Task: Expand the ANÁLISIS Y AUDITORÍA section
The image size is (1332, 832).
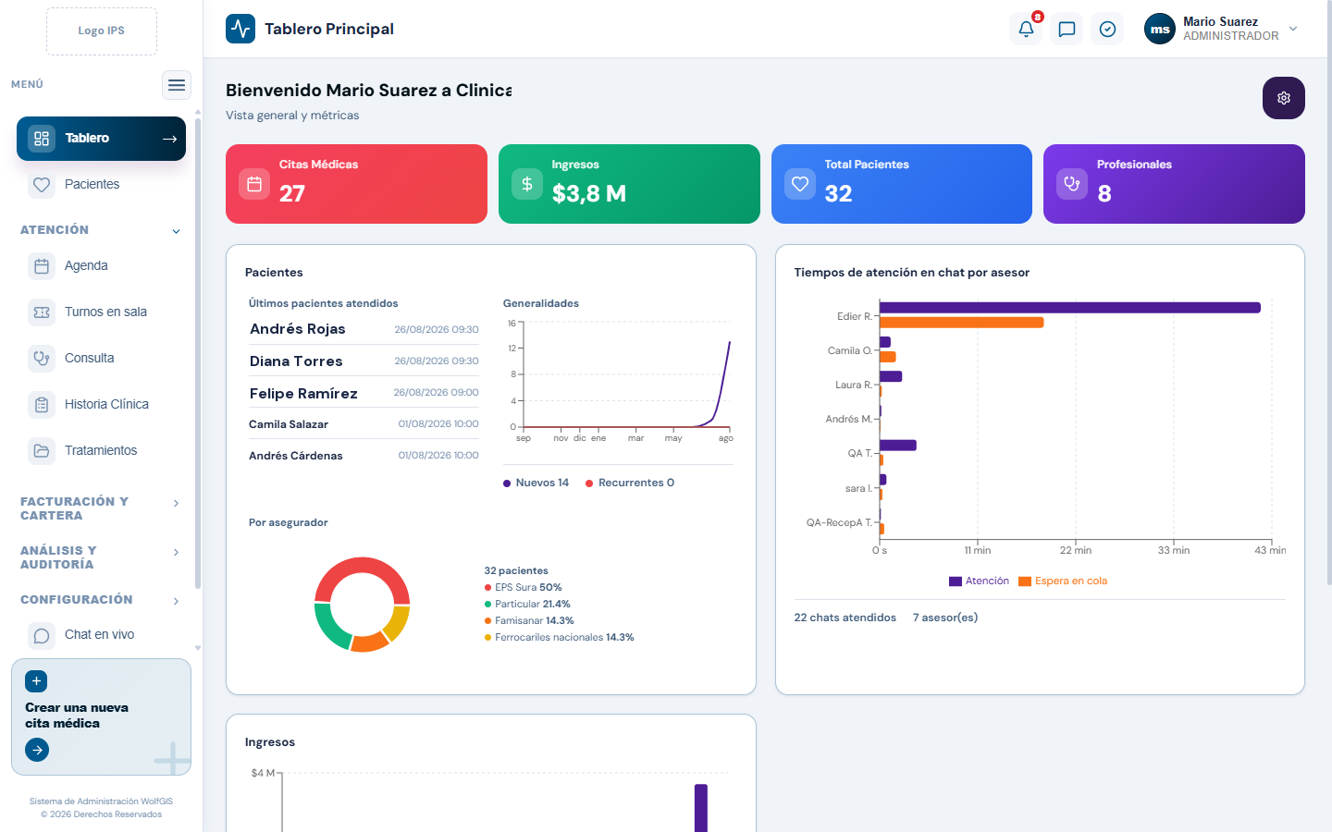Action: point(101,557)
